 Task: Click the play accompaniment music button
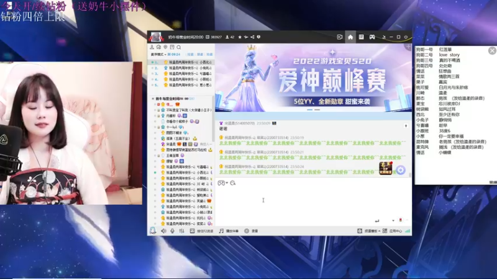click(229, 231)
